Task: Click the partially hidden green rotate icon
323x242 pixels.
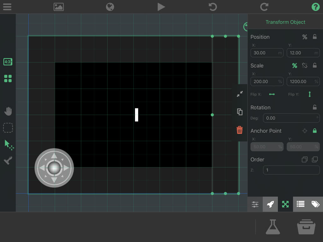Action: click(245, 27)
